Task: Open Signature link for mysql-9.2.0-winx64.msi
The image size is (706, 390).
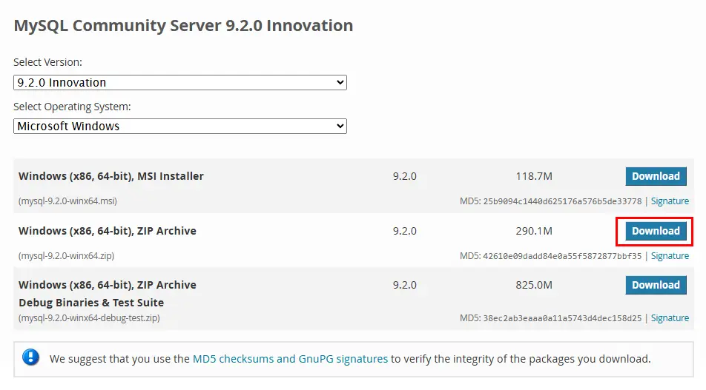Action: point(670,201)
